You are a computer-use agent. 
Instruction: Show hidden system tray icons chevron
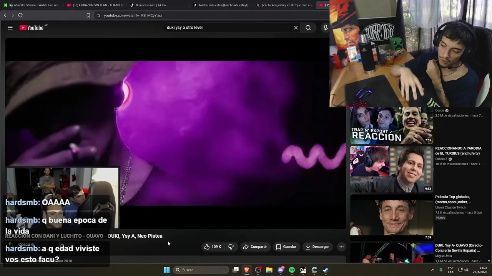click(x=433, y=270)
